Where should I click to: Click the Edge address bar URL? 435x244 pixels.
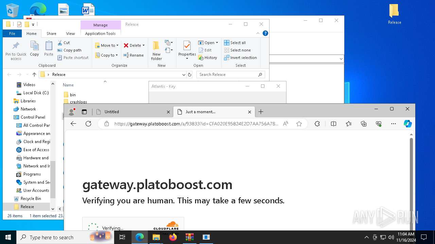[x=196, y=124]
